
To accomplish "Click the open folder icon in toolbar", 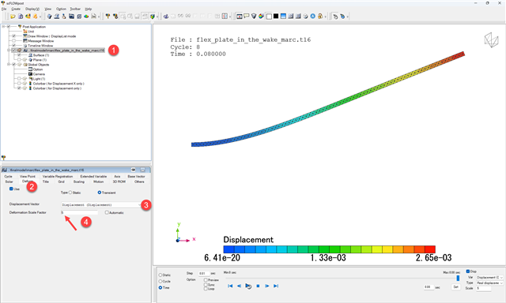I will (13, 16).
